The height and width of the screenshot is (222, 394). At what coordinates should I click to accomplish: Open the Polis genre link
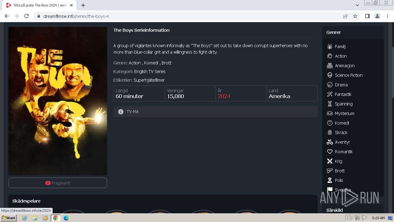(x=339, y=180)
